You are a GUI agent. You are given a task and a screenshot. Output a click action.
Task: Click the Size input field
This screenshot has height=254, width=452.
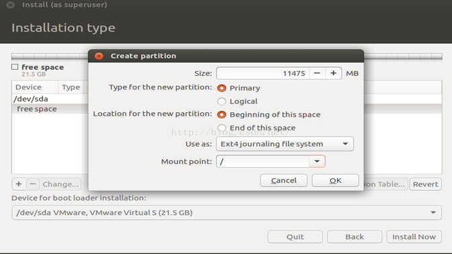click(x=262, y=73)
